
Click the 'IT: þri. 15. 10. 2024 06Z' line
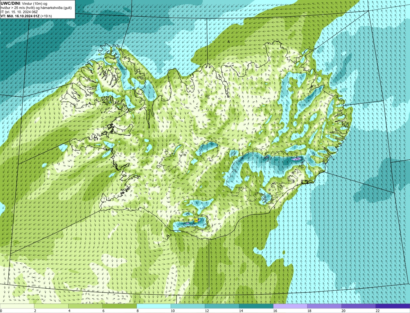(x=20, y=12)
